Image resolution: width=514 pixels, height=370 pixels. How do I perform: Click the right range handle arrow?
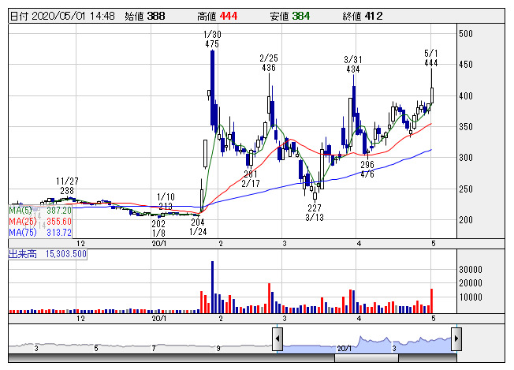pos(456,338)
